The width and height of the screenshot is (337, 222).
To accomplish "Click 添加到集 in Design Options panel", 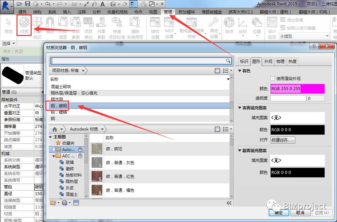I will tap(292, 20).
